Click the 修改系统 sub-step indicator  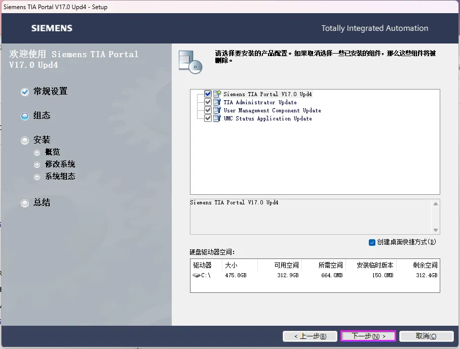[x=37, y=165]
